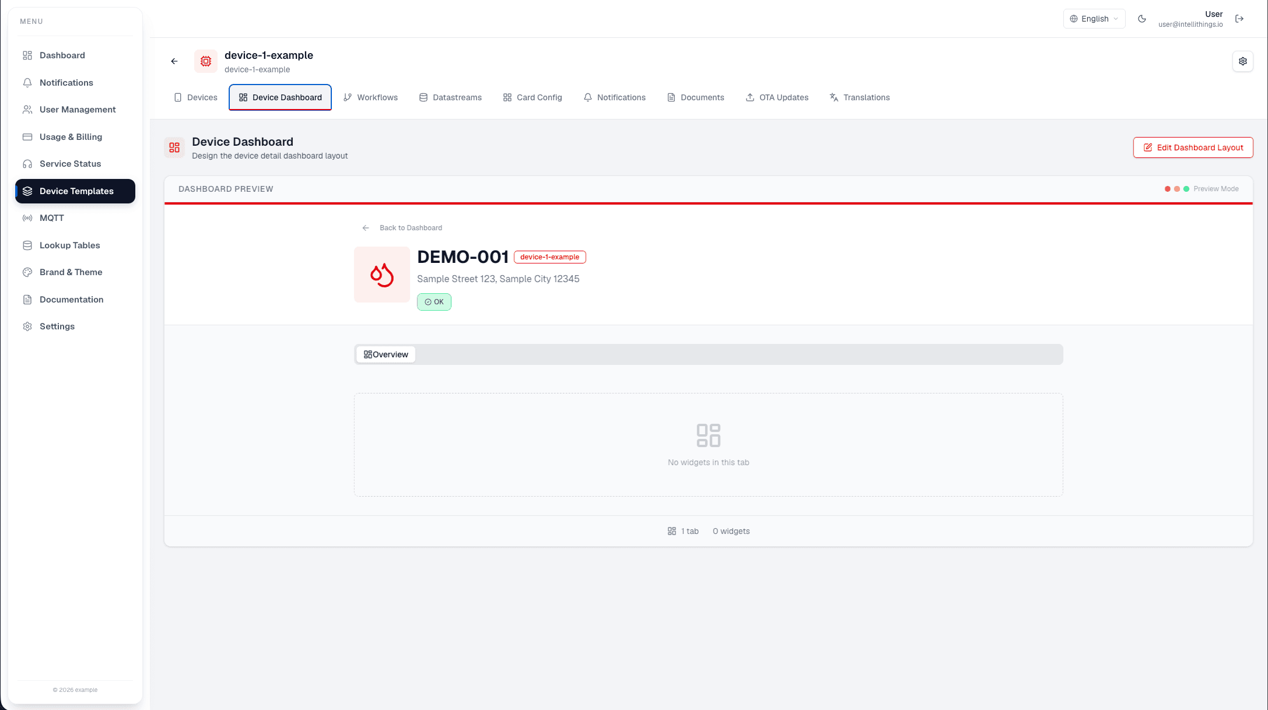
Task: Click the green dot in preview header
Action: coord(1186,189)
